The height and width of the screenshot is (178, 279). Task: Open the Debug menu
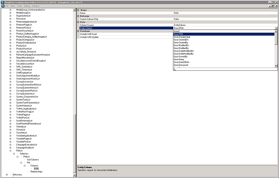tap(27, 6)
